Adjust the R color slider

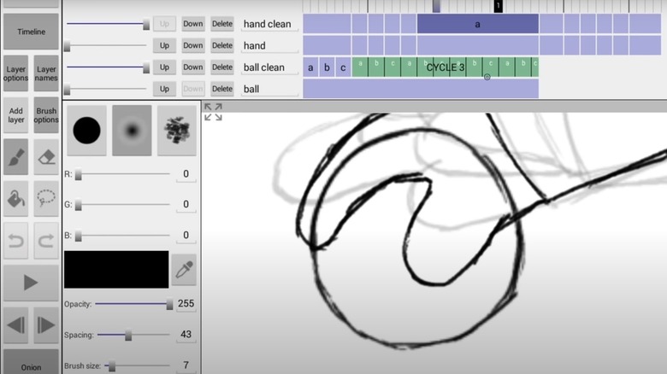pyautogui.click(x=122, y=174)
